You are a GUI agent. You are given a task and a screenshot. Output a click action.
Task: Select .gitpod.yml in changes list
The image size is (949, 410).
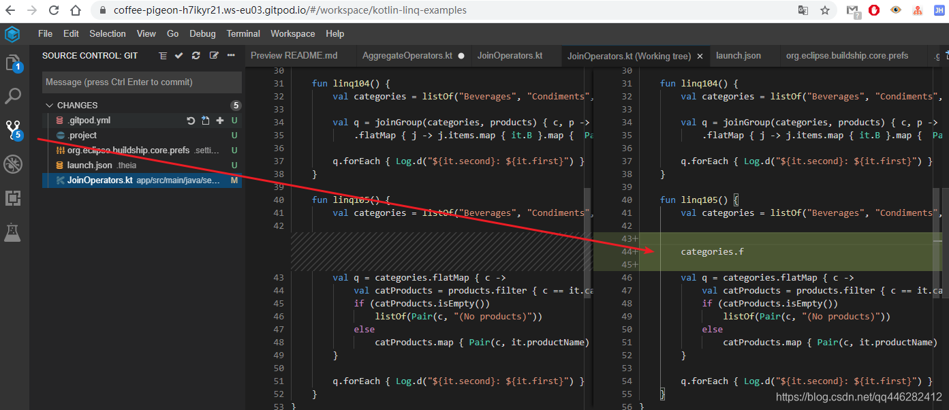142,121
